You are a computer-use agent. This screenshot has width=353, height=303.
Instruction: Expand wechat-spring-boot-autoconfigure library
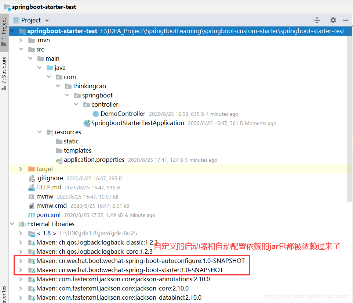[x=21, y=261]
